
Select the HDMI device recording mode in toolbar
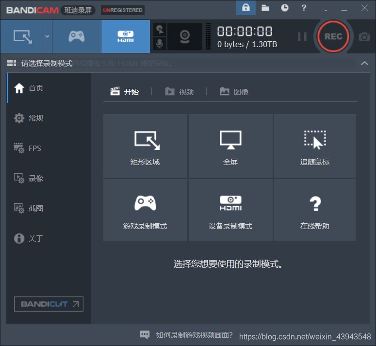[x=126, y=36]
